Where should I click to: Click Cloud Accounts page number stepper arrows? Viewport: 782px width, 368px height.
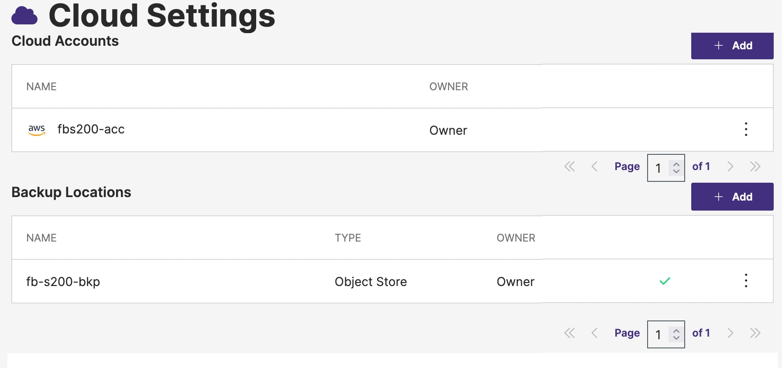(x=676, y=168)
